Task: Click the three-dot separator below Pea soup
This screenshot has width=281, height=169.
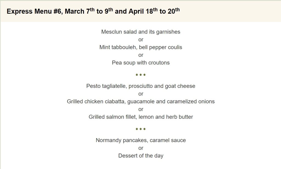Action: pyautogui.click(x=141, y=75)
